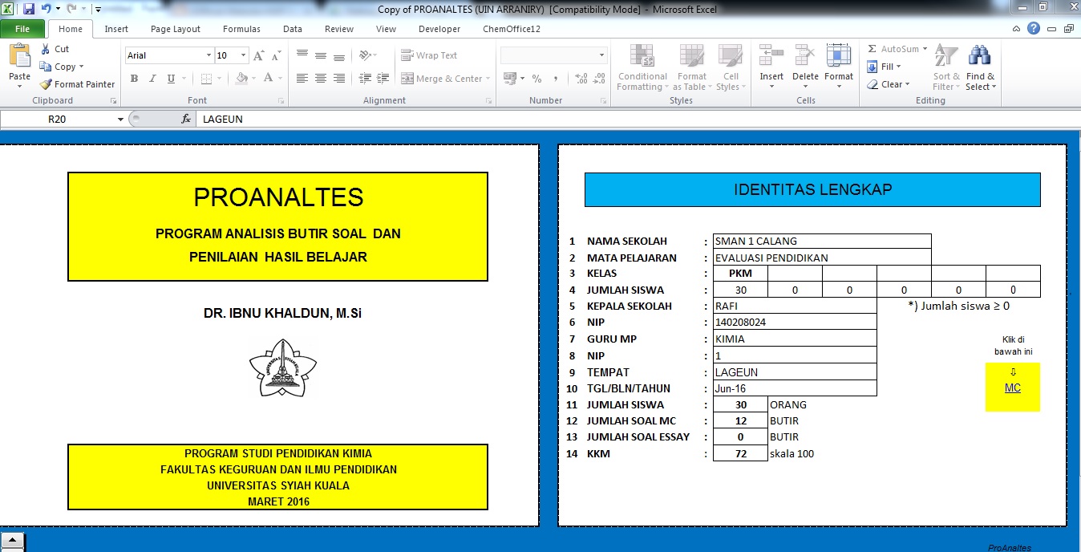Image resolution: width=1081 pixels, height=552 pixels.
Task: Open Format as Table gallery
Action: tap(692, 67)
